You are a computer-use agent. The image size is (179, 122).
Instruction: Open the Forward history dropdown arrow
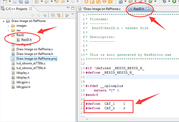click(77, 1)
